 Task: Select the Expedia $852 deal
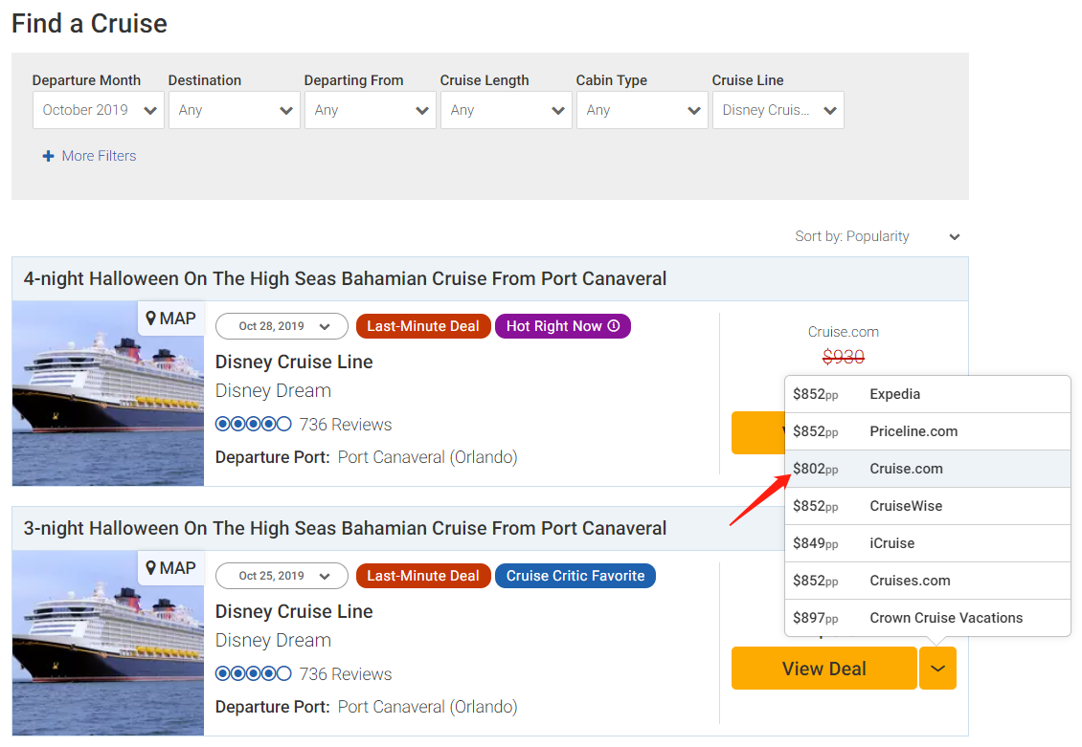click(x=928, y=394)
